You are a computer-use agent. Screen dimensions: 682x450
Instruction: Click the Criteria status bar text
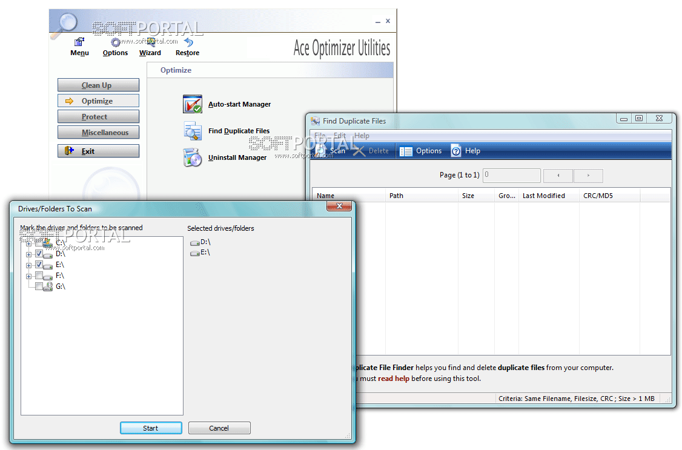(576, 399)
